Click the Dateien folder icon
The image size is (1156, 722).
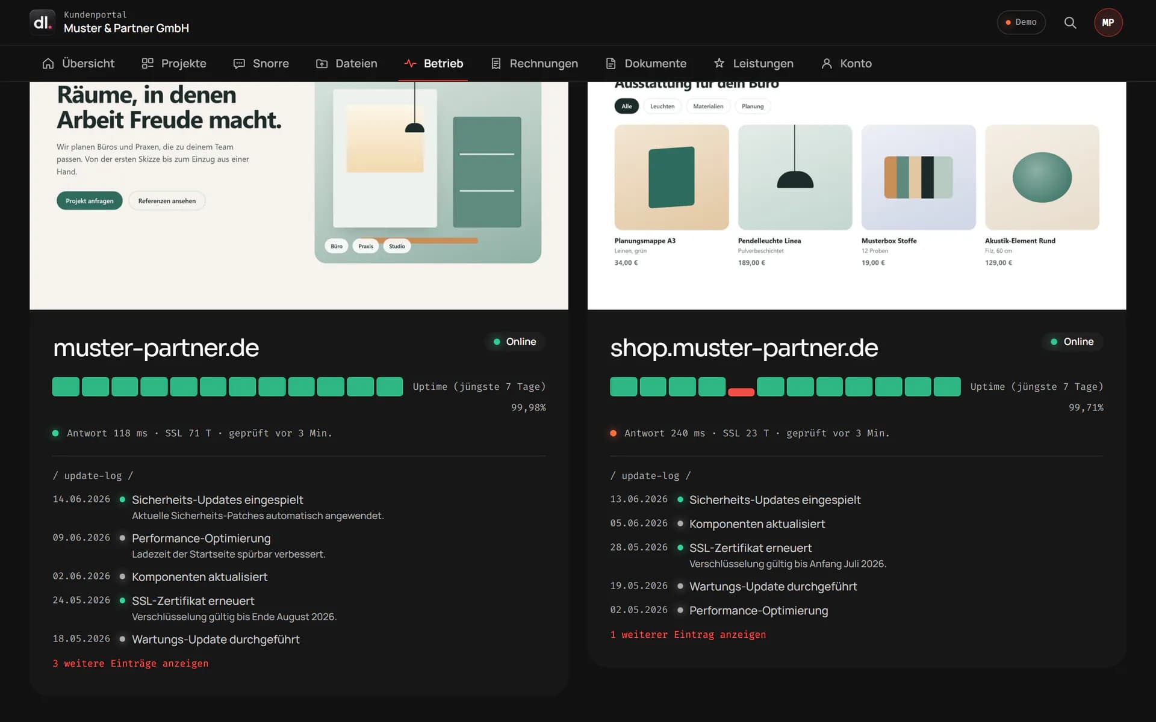point(322,63)
